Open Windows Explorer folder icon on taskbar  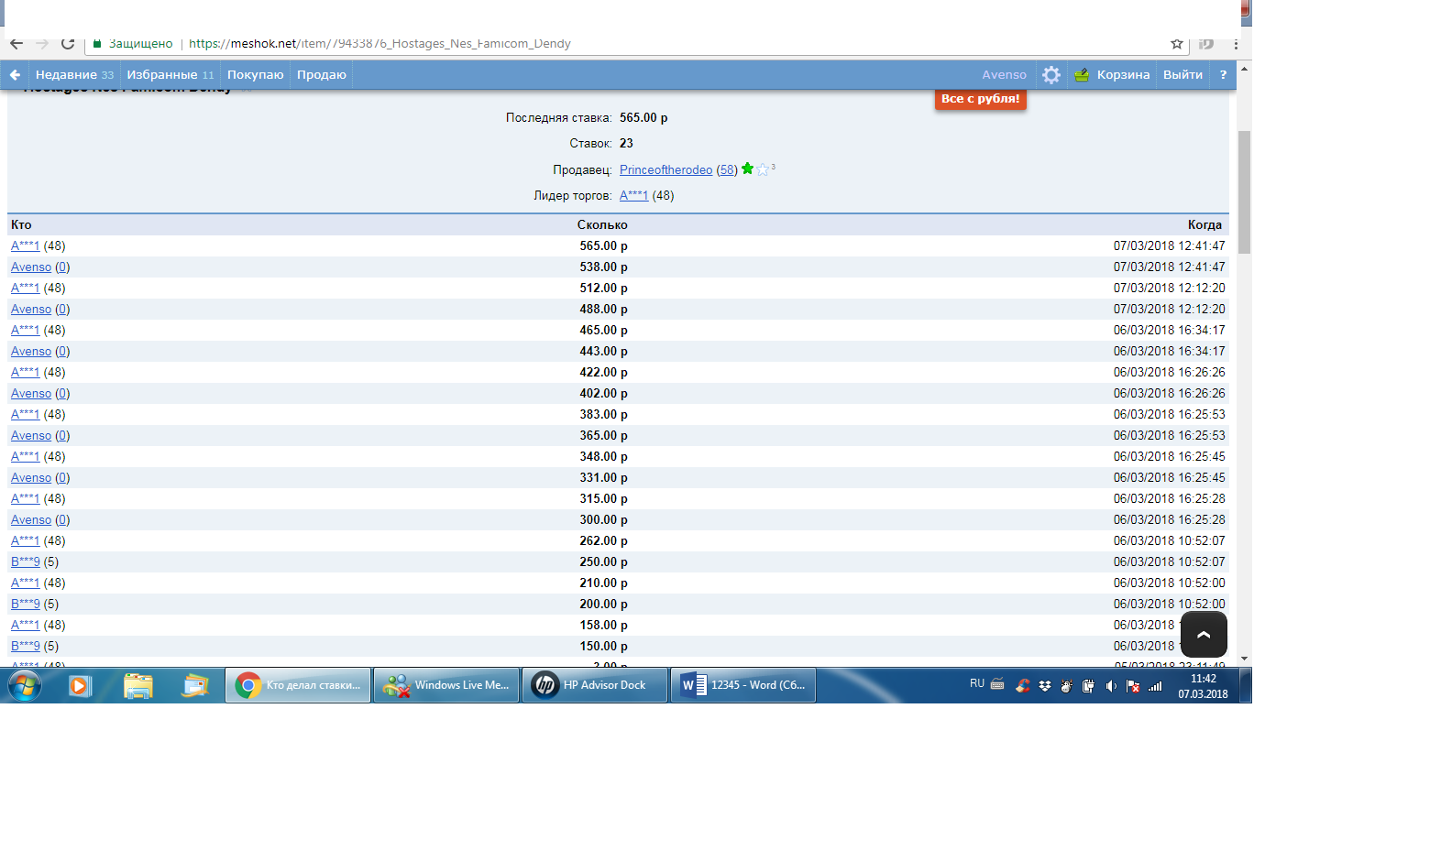coord(138,685)
